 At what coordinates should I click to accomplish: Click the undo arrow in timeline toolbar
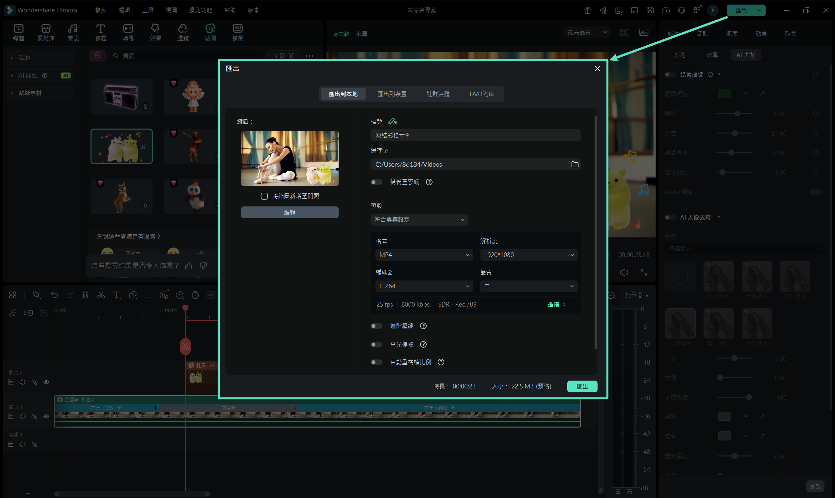tap(54, 295)
